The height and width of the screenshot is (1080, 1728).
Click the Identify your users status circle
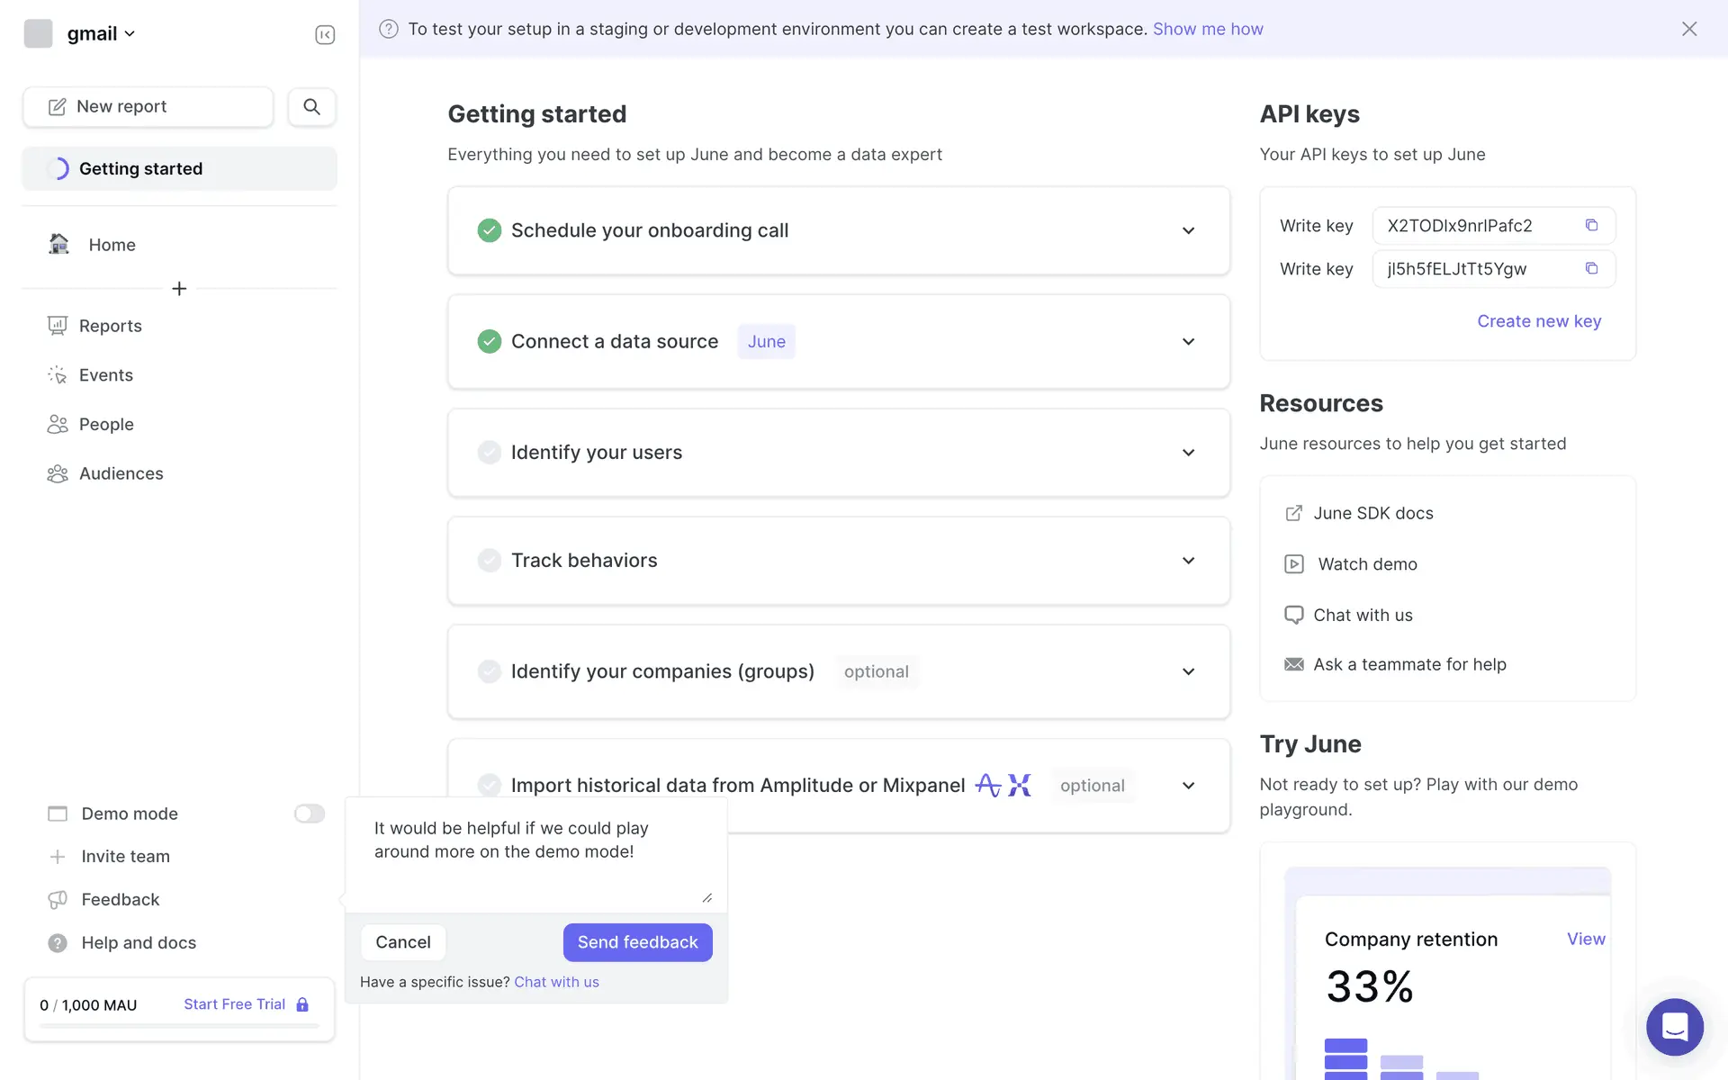click(489, 452)
